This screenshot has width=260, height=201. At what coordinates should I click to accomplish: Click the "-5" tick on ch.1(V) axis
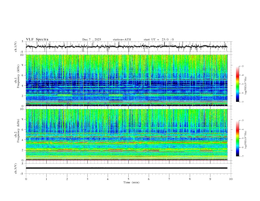[22, 52]
